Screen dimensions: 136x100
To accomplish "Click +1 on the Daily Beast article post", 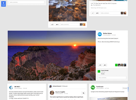I will point(92,13).
